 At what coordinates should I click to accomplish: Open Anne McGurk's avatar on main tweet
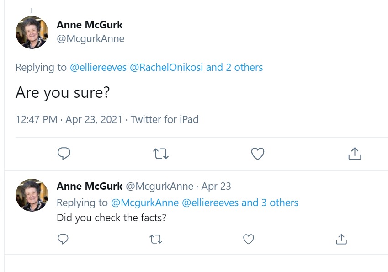click(32, 32)
